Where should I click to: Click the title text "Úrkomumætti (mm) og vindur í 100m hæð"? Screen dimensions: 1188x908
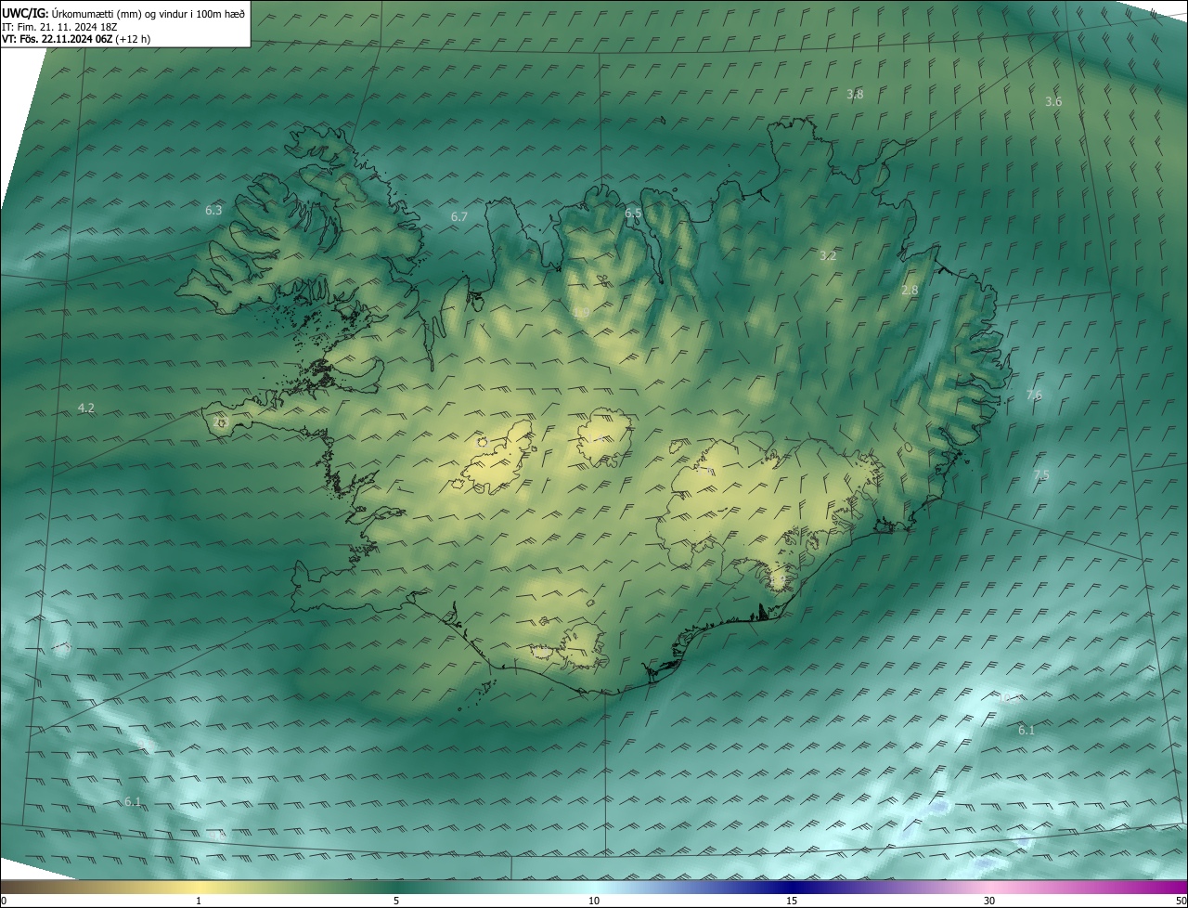click(148, 13)
